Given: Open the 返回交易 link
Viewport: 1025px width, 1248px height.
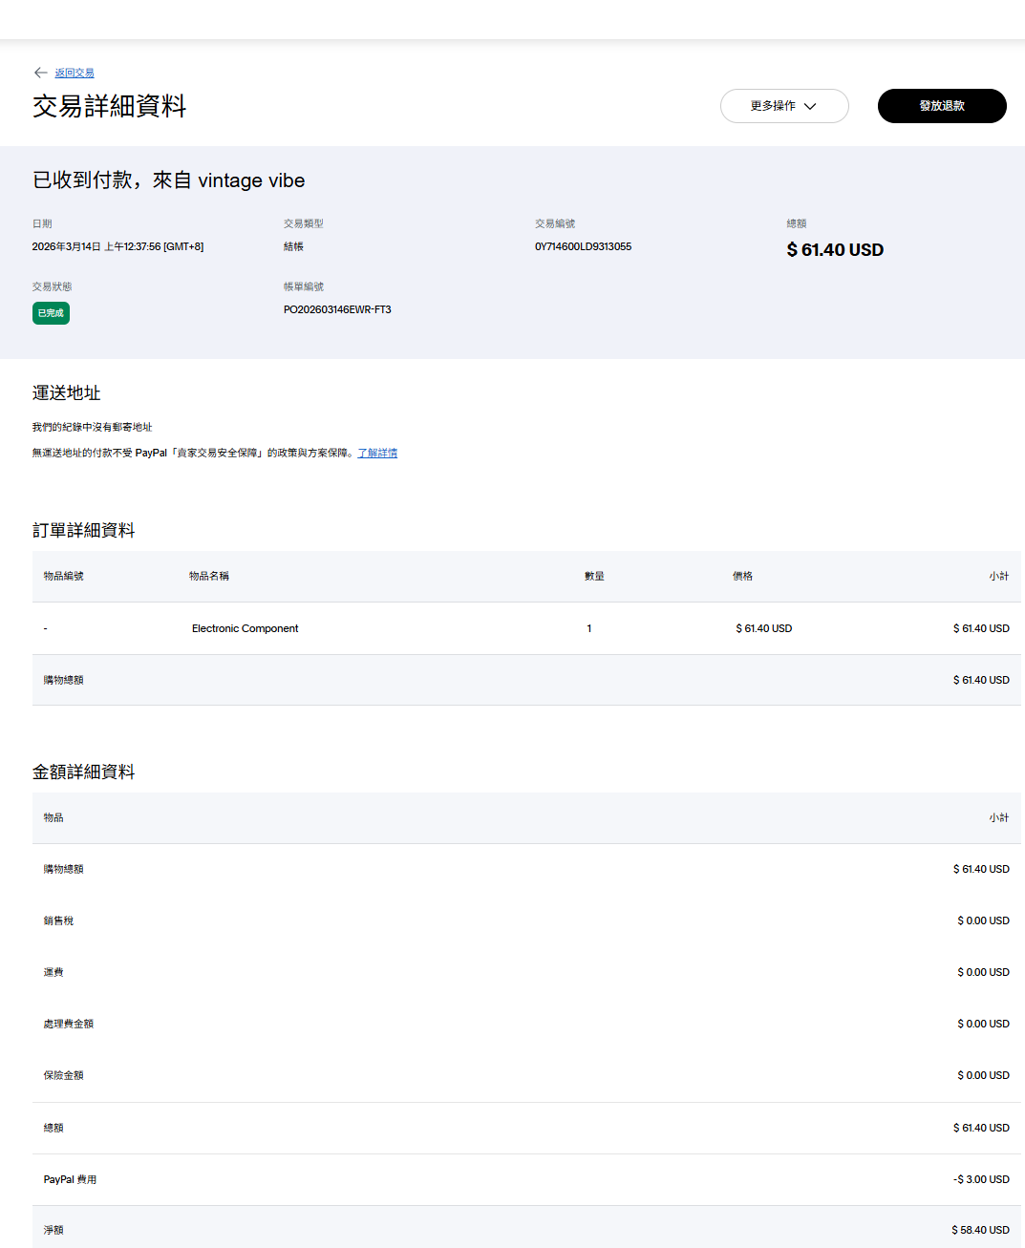Looking at the screenshot, I should [75, 73].
